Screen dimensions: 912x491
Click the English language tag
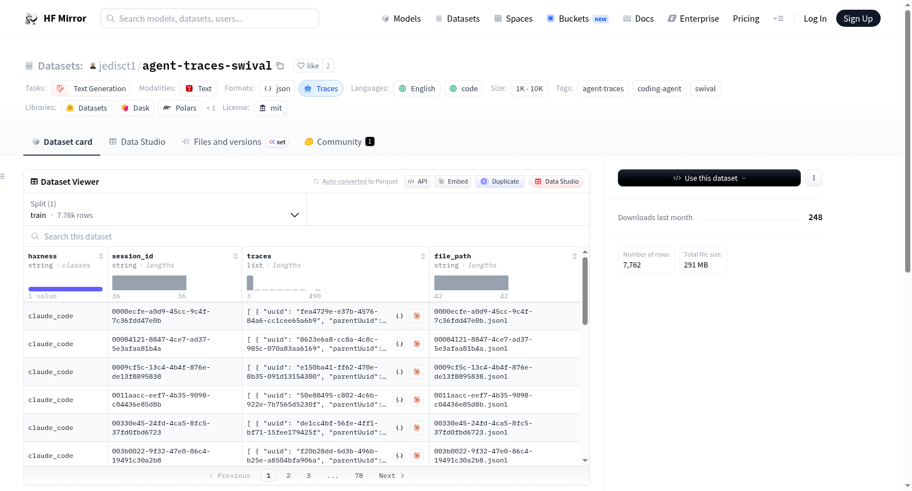417,88
